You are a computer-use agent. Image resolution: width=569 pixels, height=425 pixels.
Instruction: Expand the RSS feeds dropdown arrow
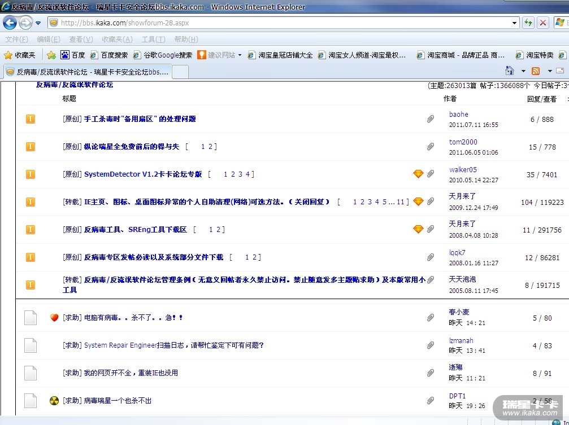coord(549,71)
